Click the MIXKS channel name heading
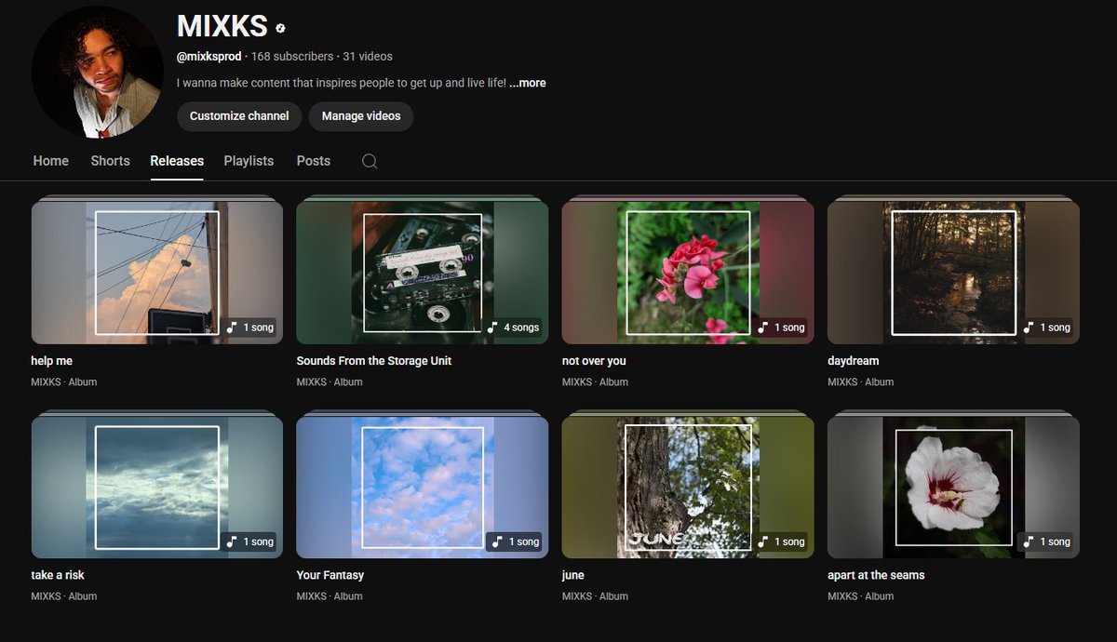This screenshot has height=642, width=1117. click(222, 27)
